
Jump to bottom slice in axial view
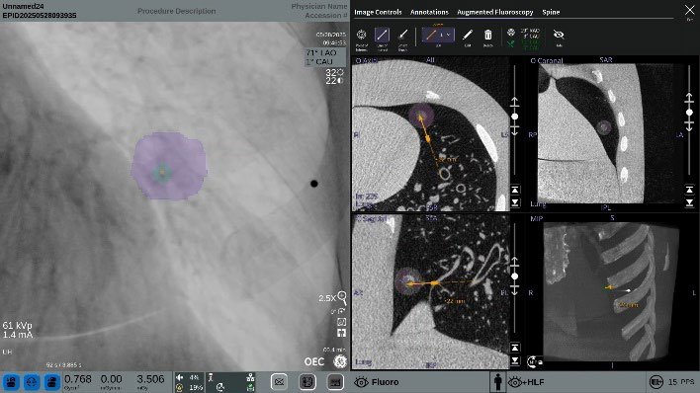pos(515,203)
